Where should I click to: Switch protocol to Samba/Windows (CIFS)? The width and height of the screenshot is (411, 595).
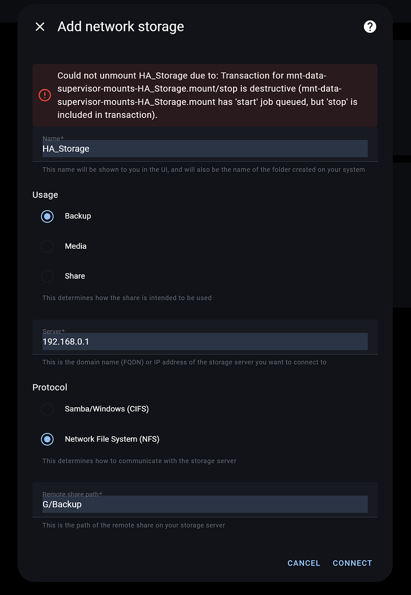47,409
